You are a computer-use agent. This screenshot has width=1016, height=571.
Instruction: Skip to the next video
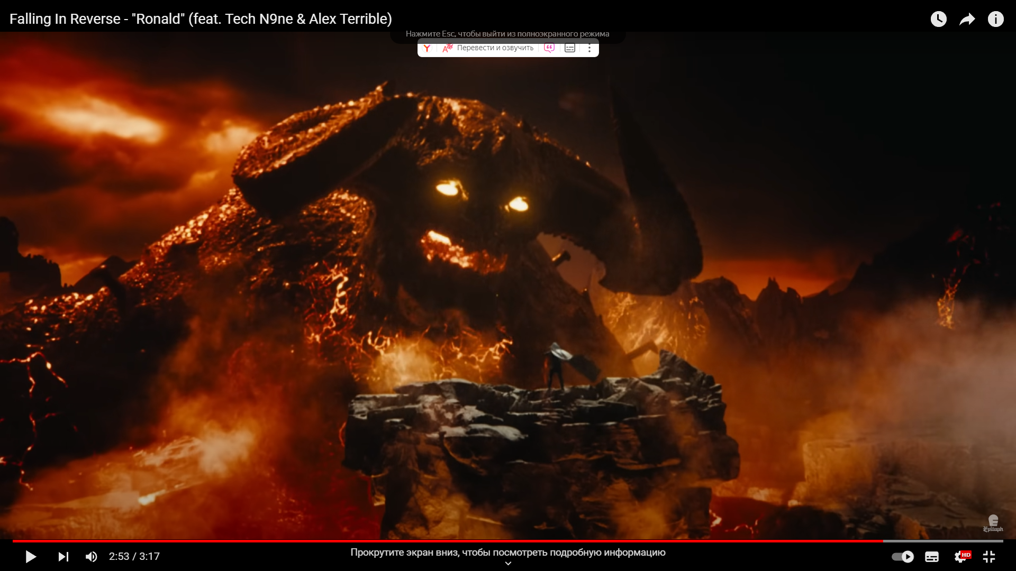point(63,557)
